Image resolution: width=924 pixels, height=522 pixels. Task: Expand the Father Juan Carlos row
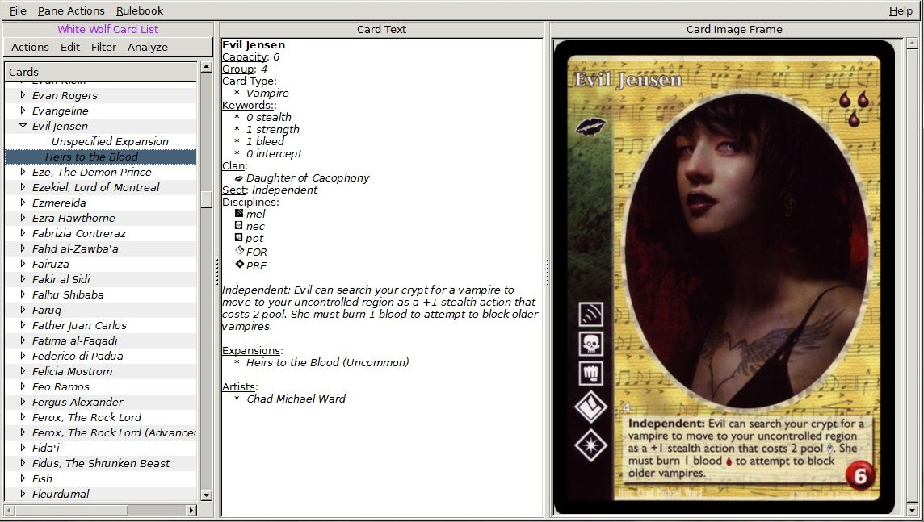pyautogui.click(x=23, y=325)
